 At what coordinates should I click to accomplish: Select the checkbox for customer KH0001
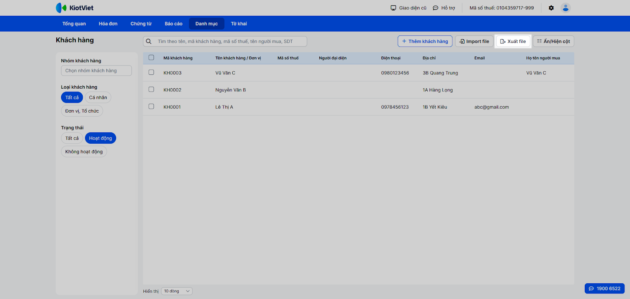tap(151, 106)
